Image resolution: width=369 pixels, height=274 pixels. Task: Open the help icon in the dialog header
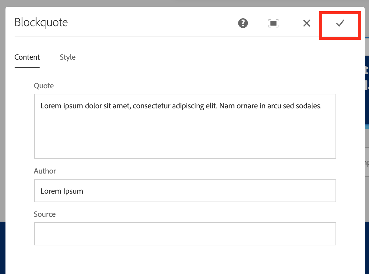point(243,23)
